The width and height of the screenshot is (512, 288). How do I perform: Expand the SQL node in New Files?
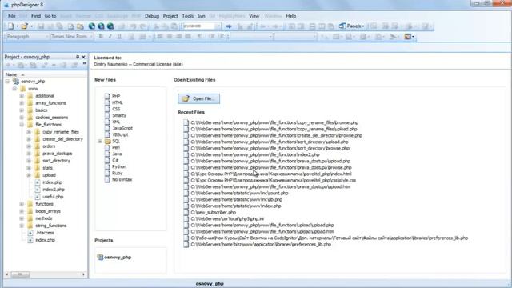[100, 141]
